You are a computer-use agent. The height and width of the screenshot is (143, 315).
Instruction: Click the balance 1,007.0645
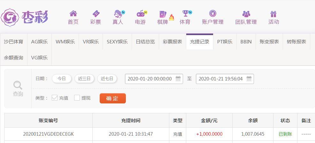pyautogui.click(x=253, y=134)
